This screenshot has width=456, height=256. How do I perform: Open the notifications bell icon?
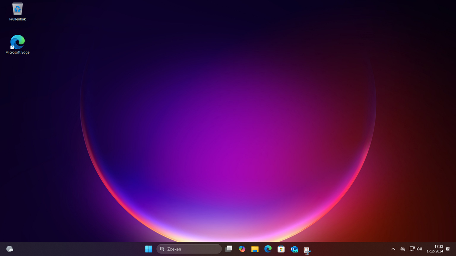point(448,249)
